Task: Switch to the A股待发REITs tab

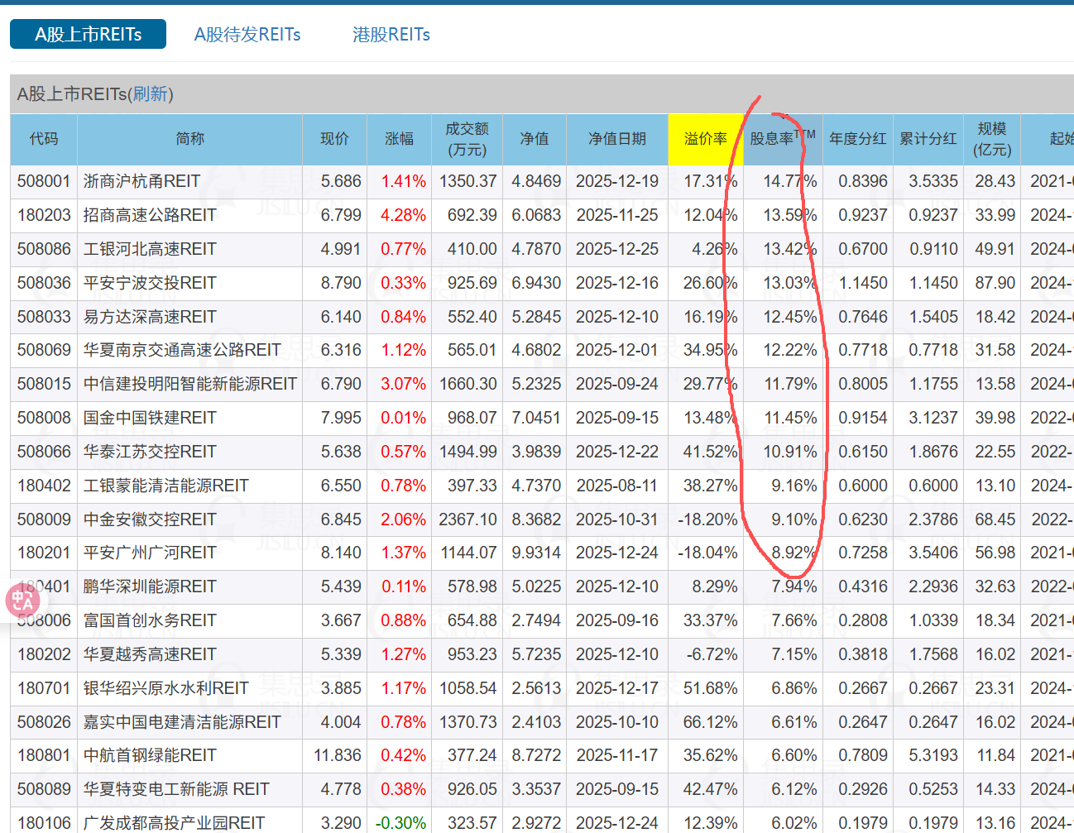Action: click(247, 35)
